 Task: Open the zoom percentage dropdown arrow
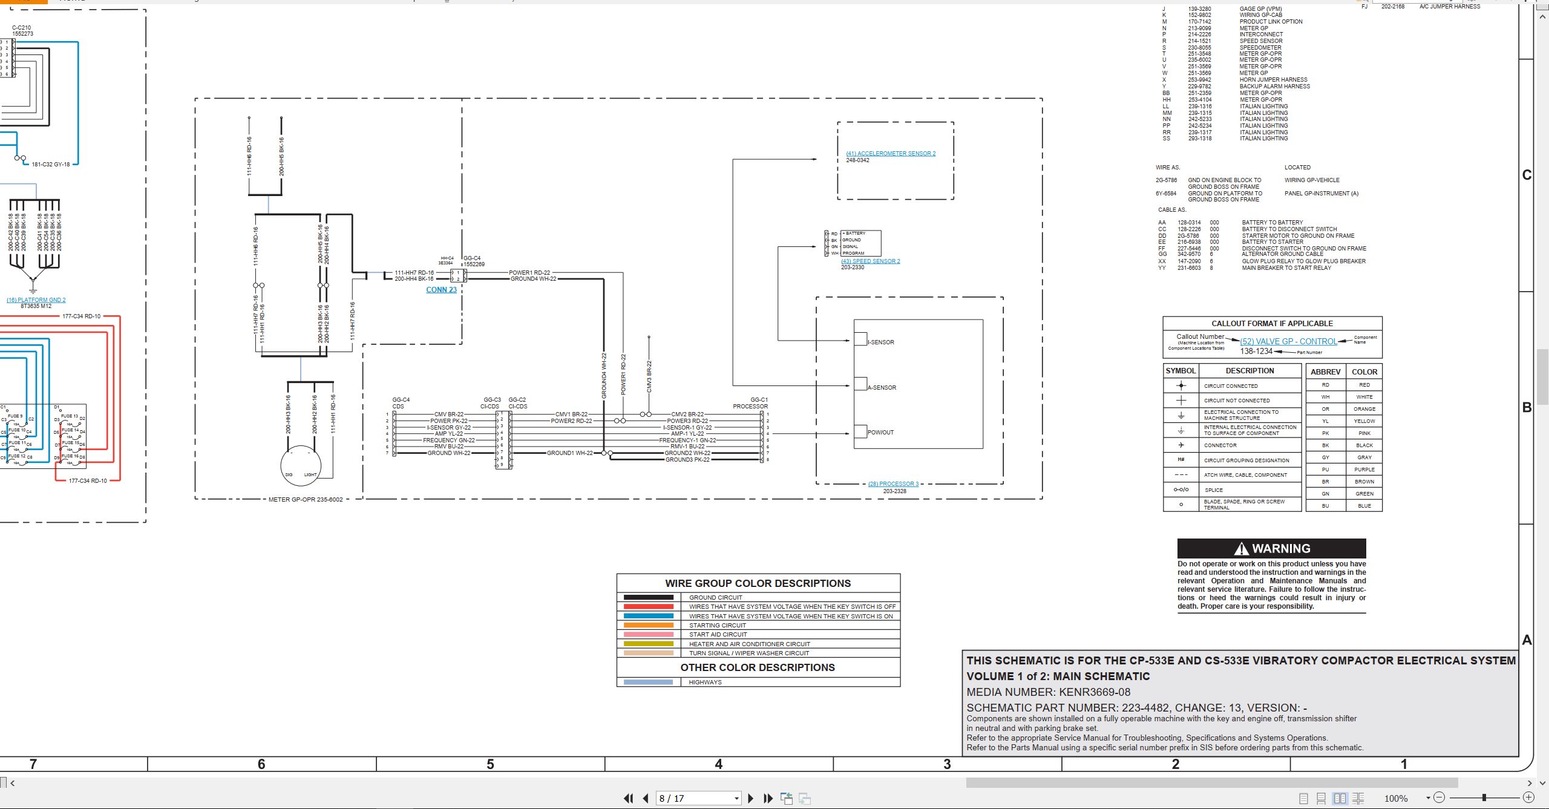point(1428,798)
